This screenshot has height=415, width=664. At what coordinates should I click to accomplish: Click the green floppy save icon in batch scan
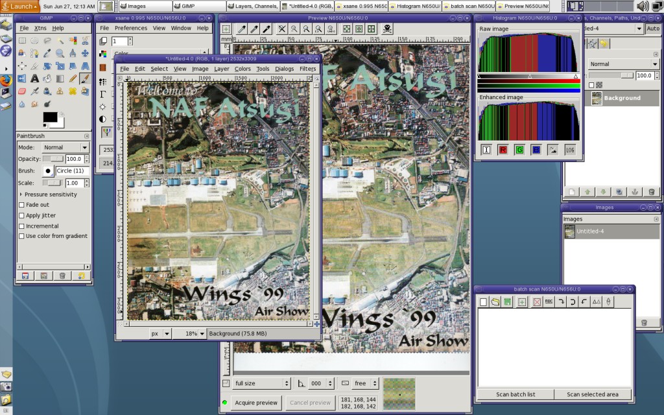507,302
